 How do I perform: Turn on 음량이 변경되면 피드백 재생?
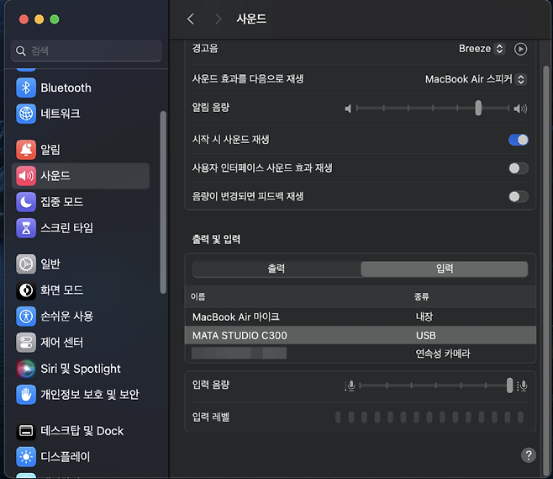click(519, 196)
